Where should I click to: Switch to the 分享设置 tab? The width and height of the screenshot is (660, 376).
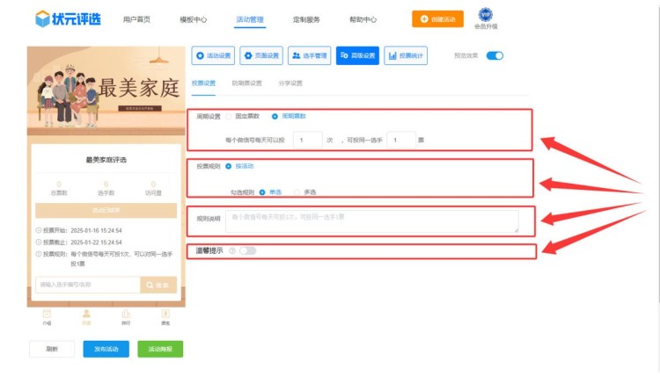pos(290,83)
